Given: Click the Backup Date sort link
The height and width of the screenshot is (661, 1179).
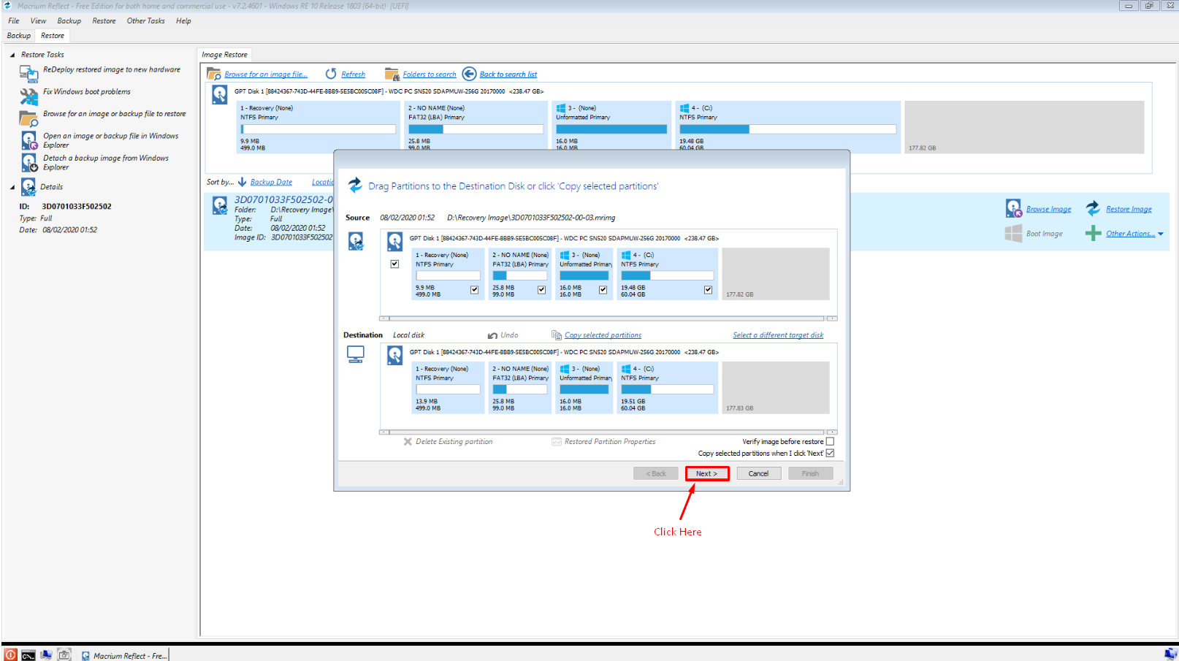Looking at the screenshot, I should 271,182.
